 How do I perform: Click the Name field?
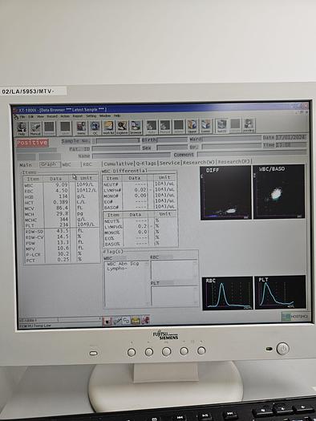pyautogui.click(x=132, y=156)
